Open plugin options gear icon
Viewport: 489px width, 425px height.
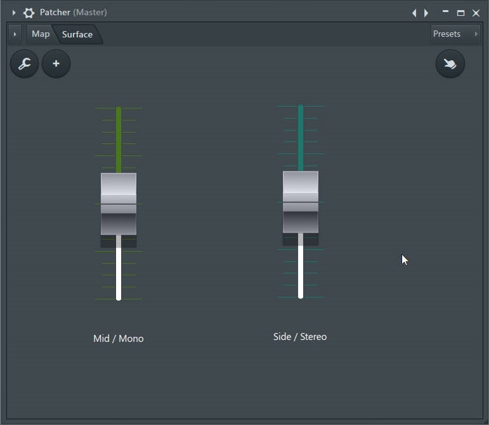[29, 13]
